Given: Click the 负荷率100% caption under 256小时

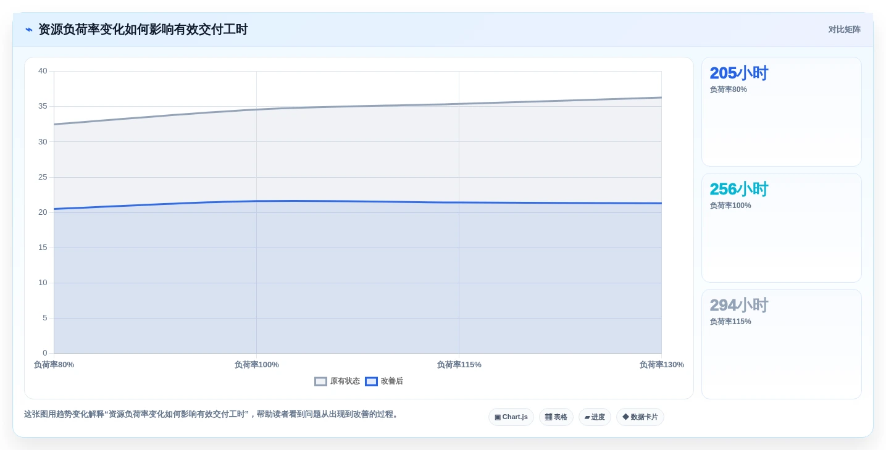Looking at the screenshot, I should (x=730, y=206).
